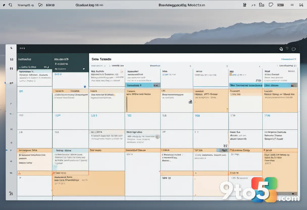Click the pen icon in the top menu bar
The image size is (307, 210).
pyautogui.click(x=4, y=5)
